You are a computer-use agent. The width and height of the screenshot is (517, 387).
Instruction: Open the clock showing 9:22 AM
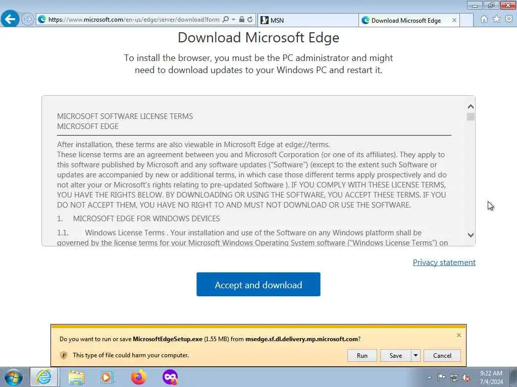491,377
